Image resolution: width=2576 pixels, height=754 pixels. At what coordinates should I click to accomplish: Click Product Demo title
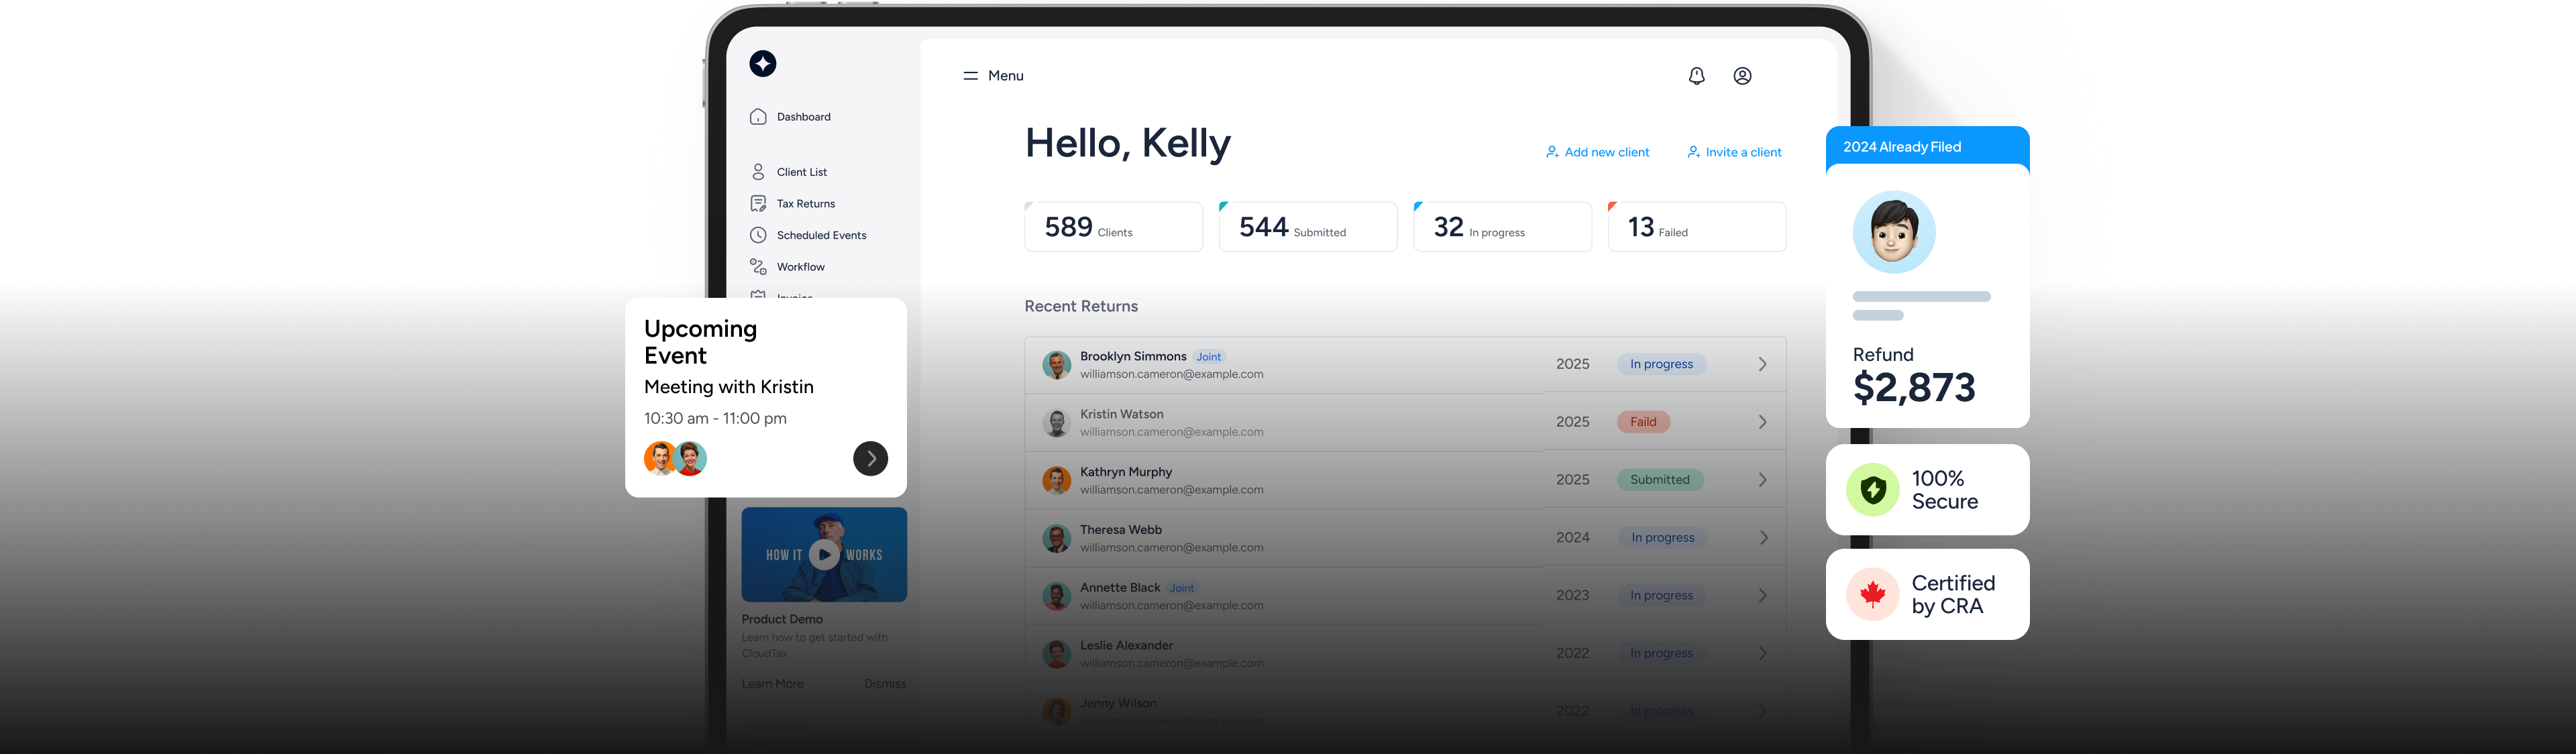[x=782, y=620]
